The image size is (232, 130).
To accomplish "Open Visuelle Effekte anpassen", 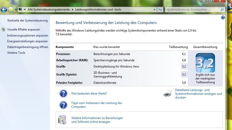I will click(23, 29).
